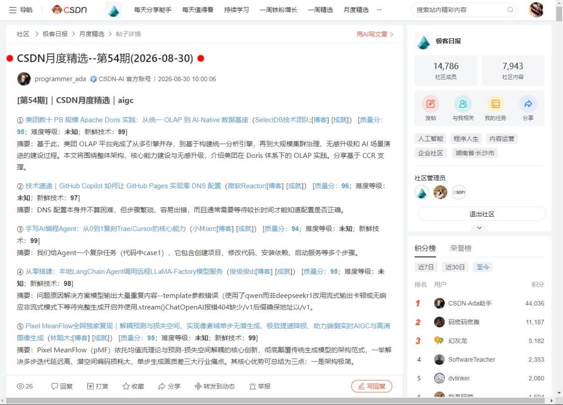563x405 pixels.
Task: Click the 发帖 post icon
Action: tap(430, 104)
